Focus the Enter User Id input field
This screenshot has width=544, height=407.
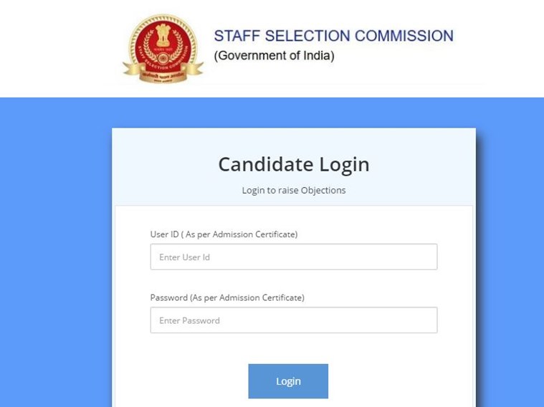coord(294,257)
